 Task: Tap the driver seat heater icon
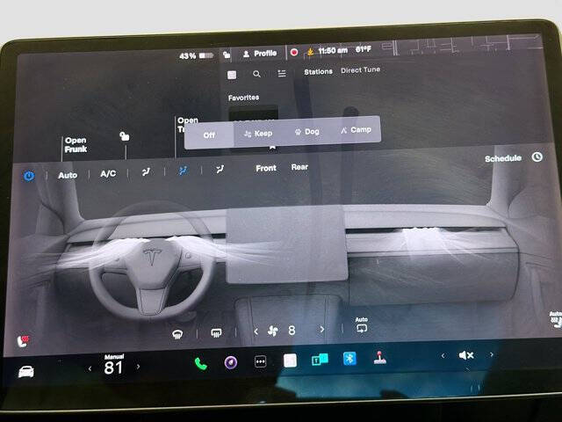coord(24,341)
